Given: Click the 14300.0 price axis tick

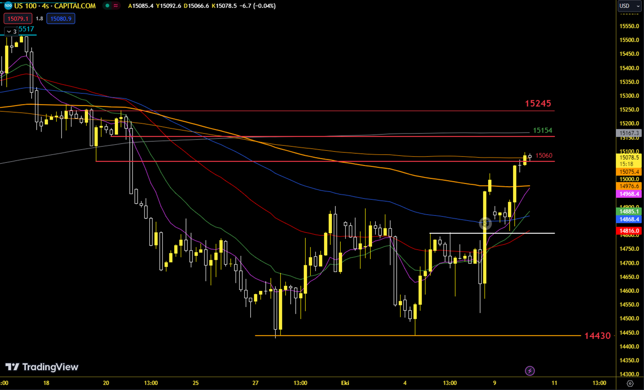Looking at the screenshot, I should [x=629, y=374].
